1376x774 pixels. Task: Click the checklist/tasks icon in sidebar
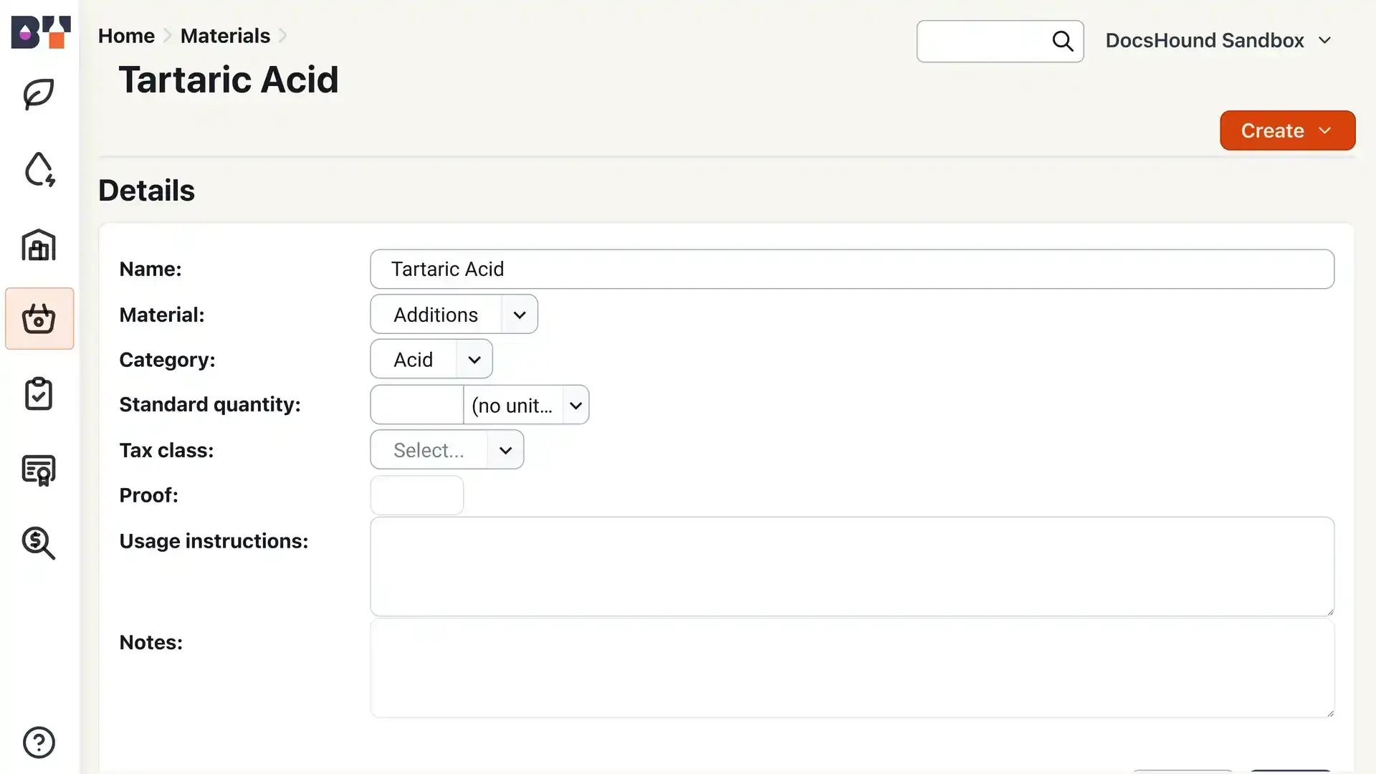pyautogui.click(x=39, y=394)
